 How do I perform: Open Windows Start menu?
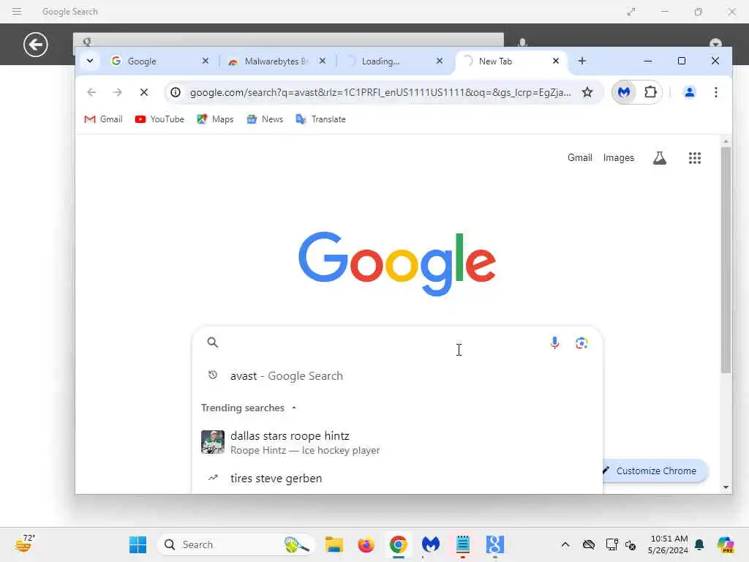(138, 544)
